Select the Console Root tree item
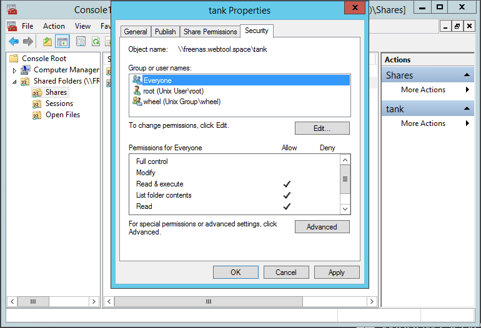The height and width of the screenshot is (328, 481). click(44, 59)
